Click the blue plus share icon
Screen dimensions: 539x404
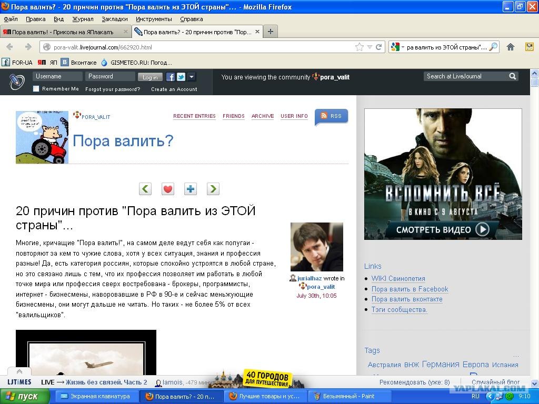click(191, 189)
